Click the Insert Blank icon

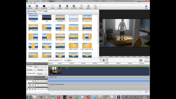tap(44, 7)
